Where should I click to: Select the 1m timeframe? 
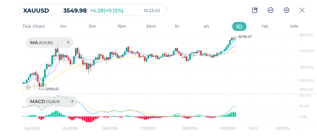click(x=63, y=26)
